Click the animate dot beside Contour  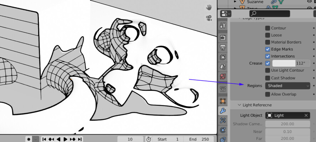click(314, 28)
